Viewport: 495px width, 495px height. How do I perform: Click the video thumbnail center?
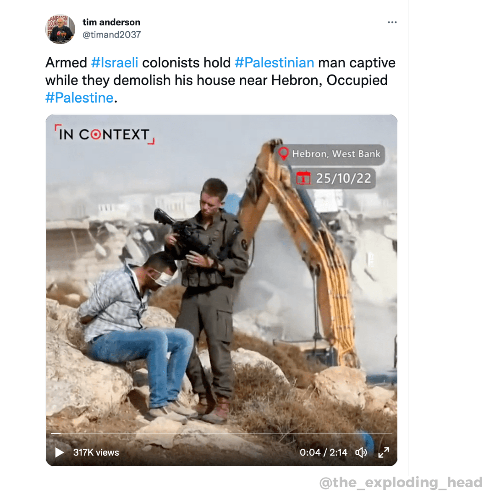(x=221, y=290)
